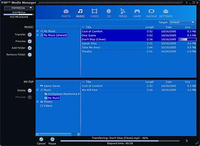This screenshot has height=146, width=200.
Task: Sort PSP list by Size column
Action: [188, 82]
